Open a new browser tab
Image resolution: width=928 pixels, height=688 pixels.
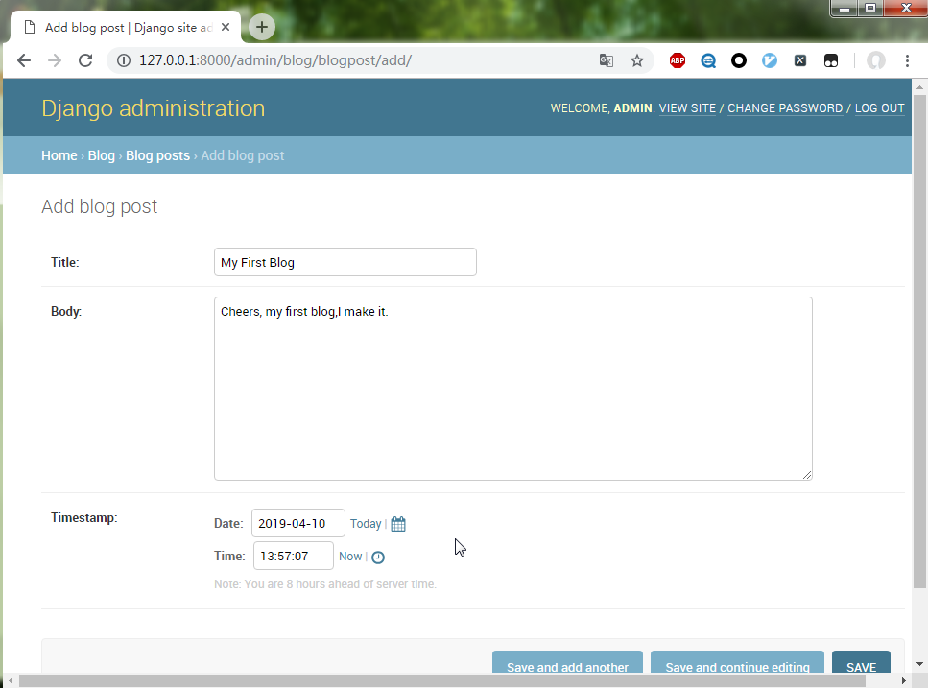point(262,27)
